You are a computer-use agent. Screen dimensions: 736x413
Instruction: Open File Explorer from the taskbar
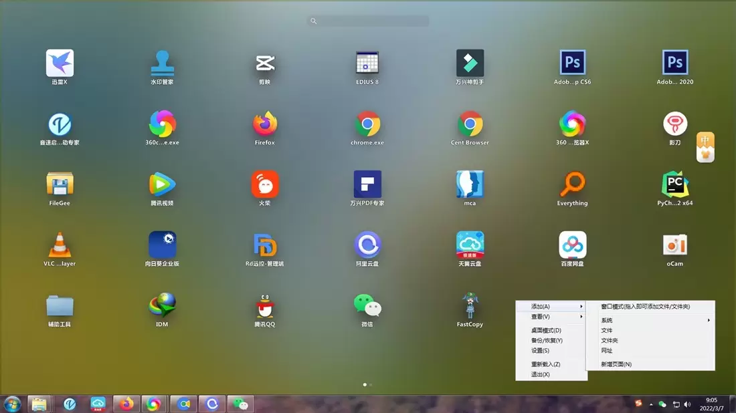[x=39, y=404]
